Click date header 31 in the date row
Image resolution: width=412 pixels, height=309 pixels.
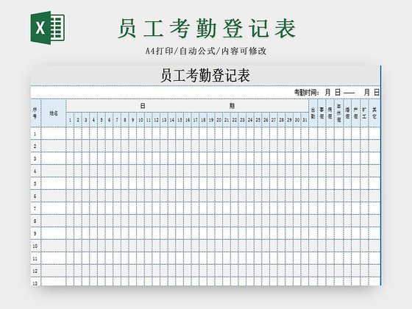305,120
